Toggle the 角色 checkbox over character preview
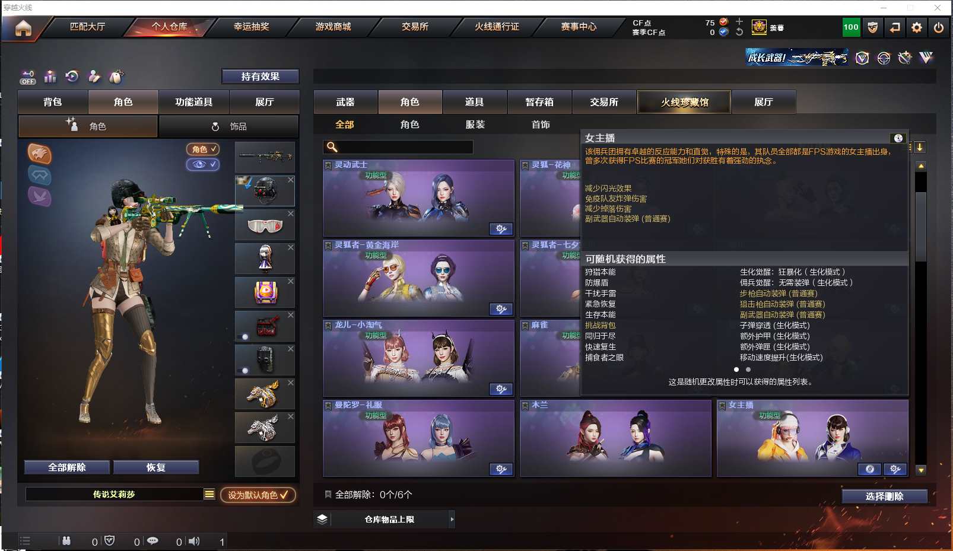 click(203, 149)
